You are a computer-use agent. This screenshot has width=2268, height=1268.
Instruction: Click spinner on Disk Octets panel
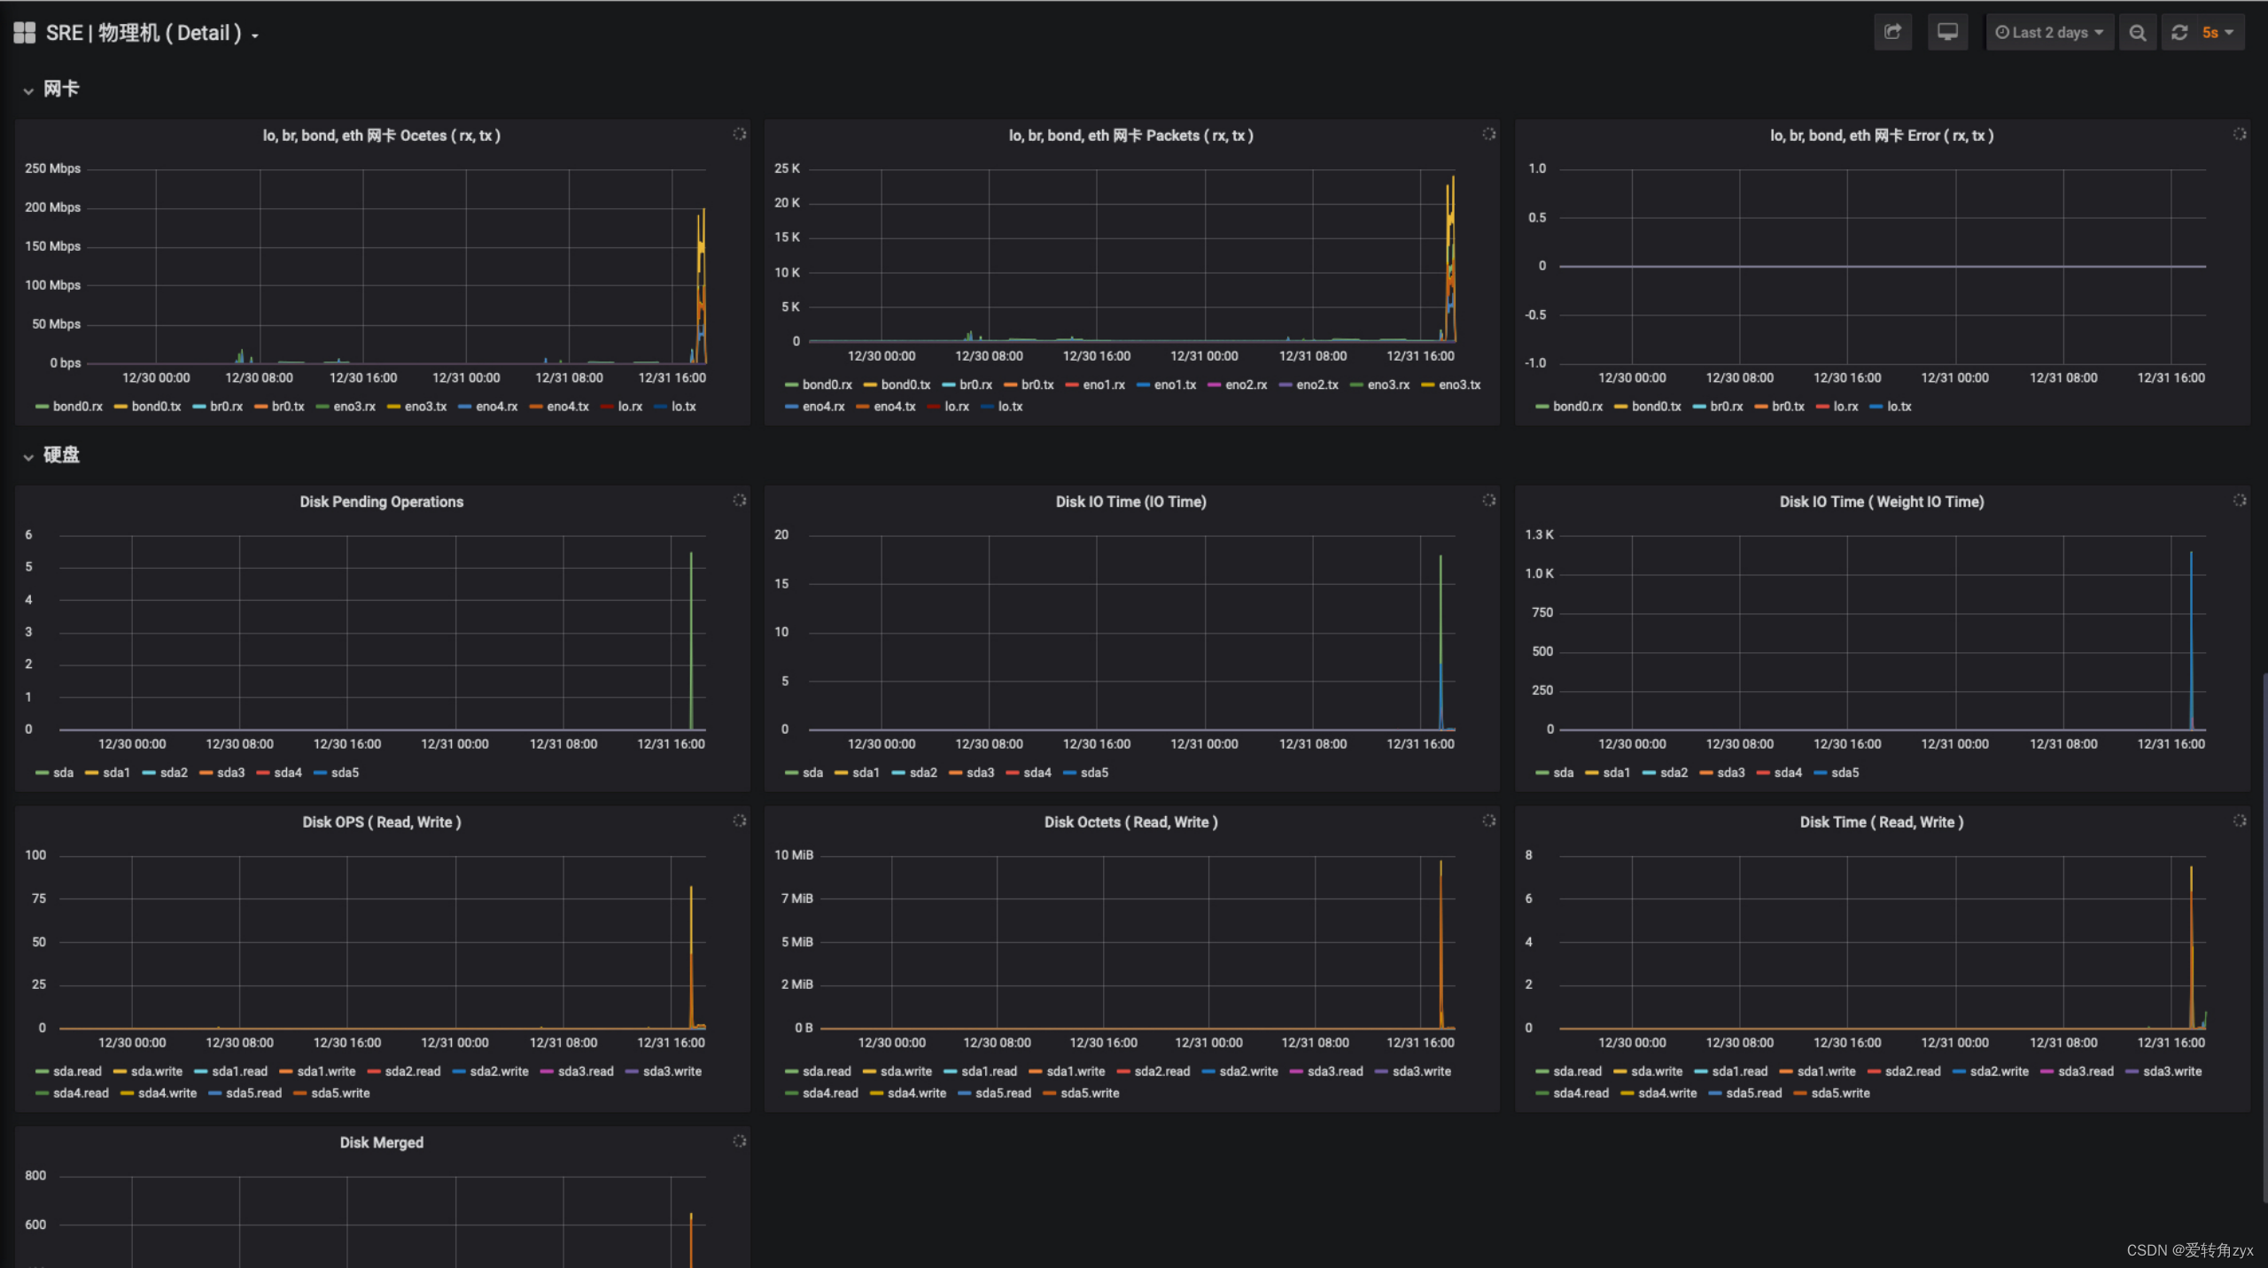(1488, 821)
